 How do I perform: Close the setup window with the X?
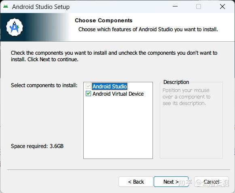point(222,6)
